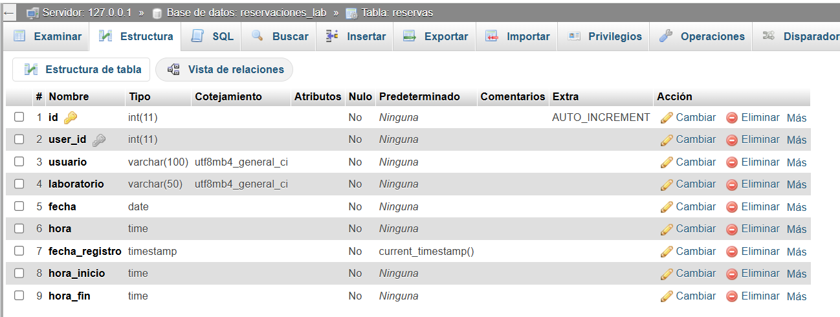Click the red delete icon for laboratorio

732,184
